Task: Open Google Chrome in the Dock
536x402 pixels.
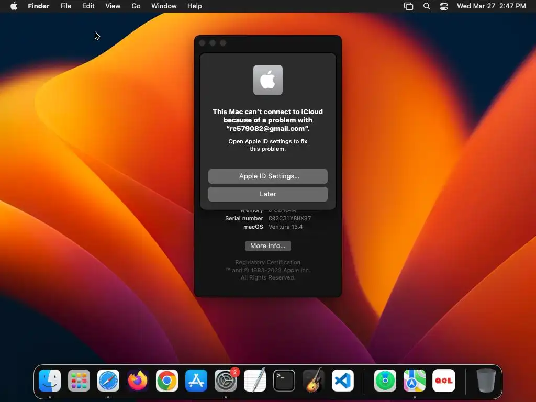Action: 167,381
